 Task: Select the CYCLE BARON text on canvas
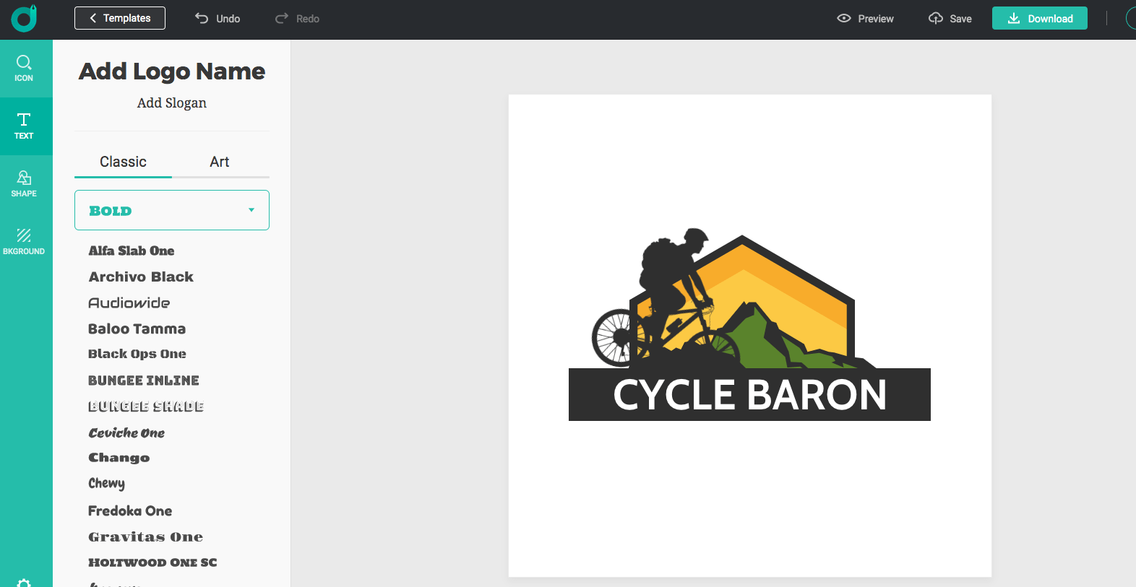point(749,395)
